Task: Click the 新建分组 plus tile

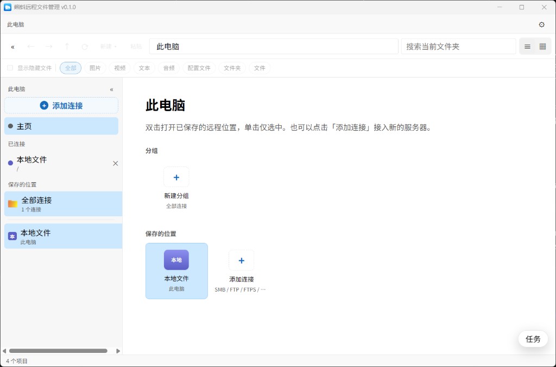Action: 176,177
